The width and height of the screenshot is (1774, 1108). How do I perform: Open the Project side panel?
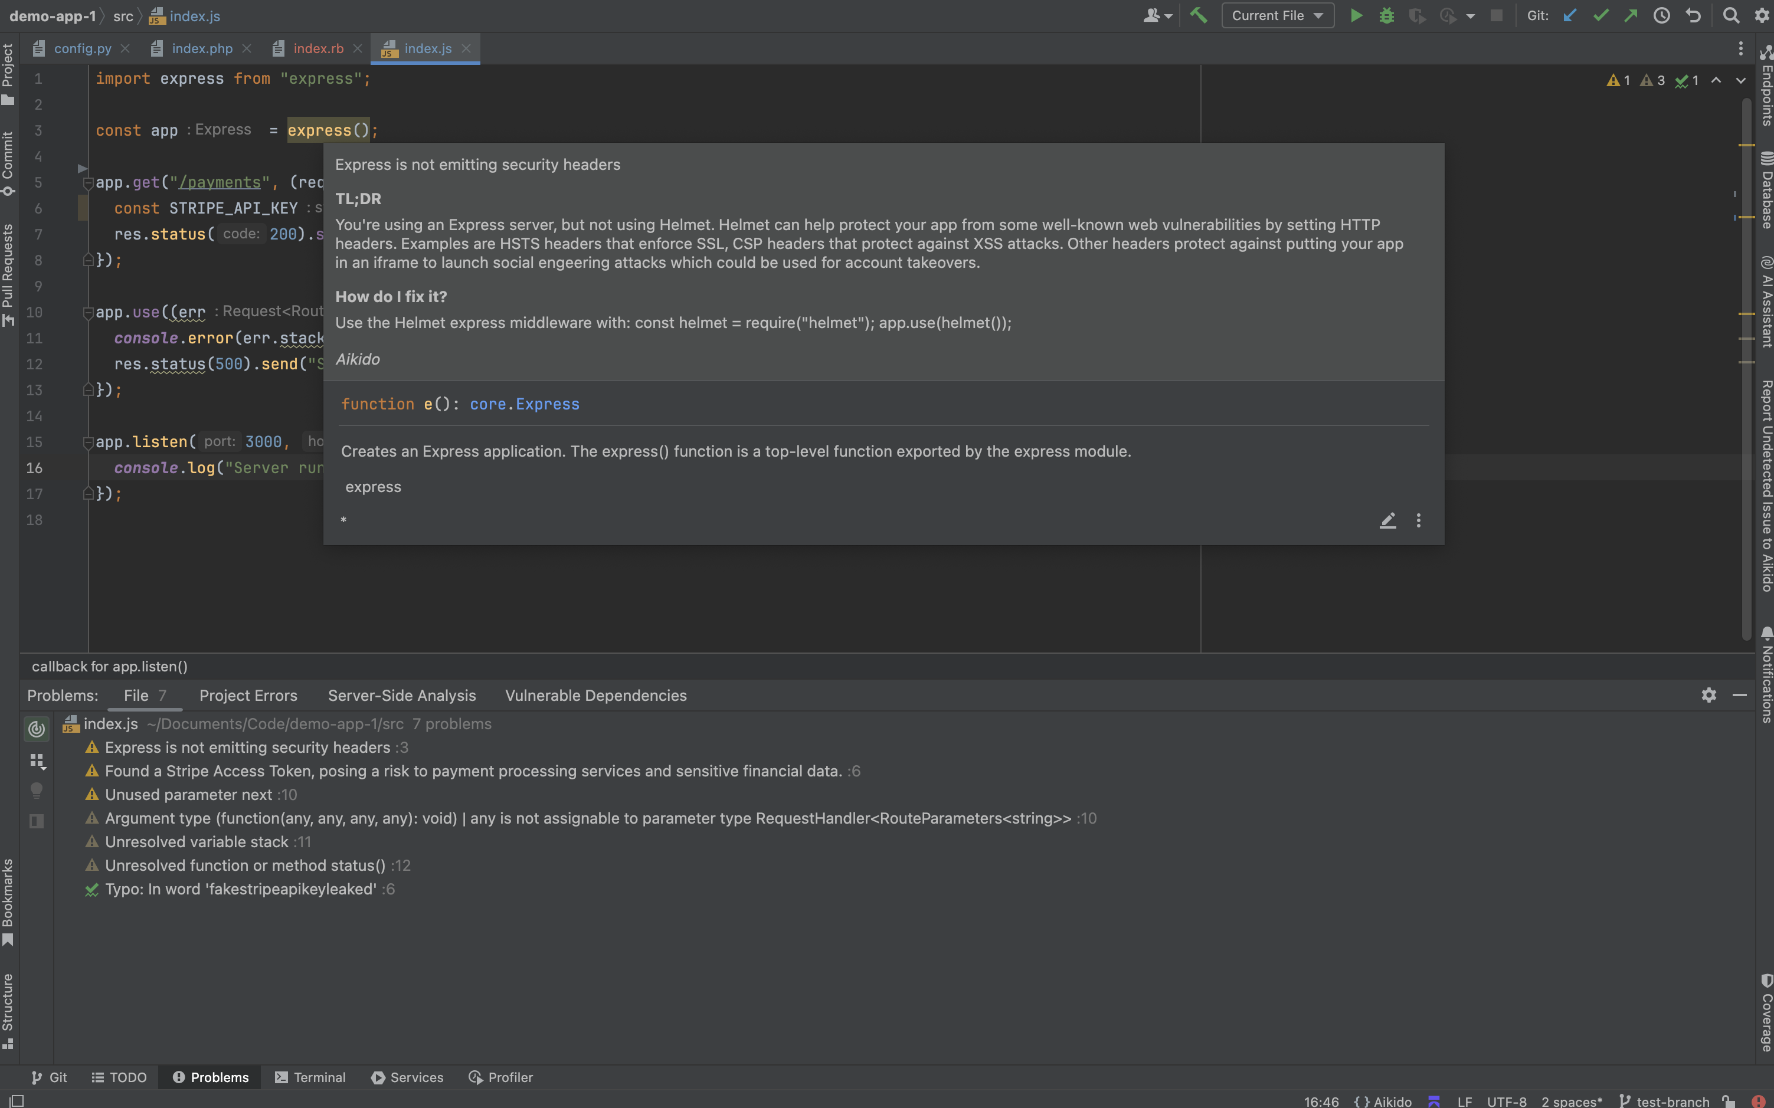tap(8, 74)
